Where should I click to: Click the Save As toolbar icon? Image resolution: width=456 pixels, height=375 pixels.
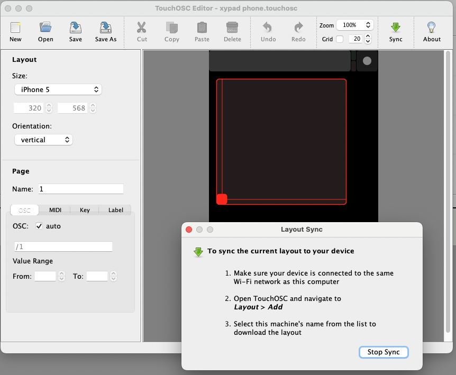pos(105,28)
